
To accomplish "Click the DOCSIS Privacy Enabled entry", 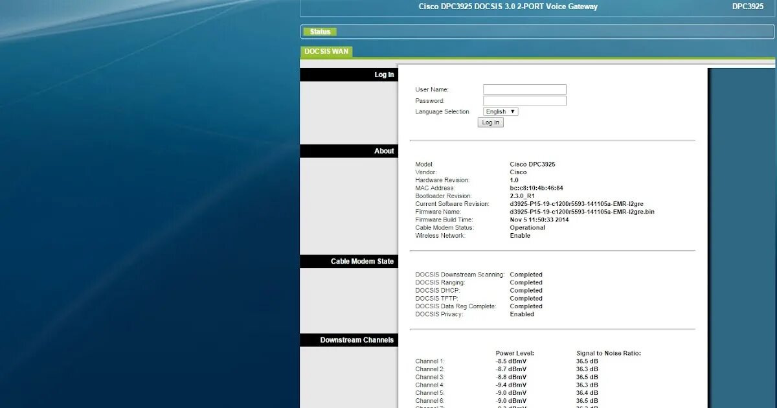I will click(521, 314).
